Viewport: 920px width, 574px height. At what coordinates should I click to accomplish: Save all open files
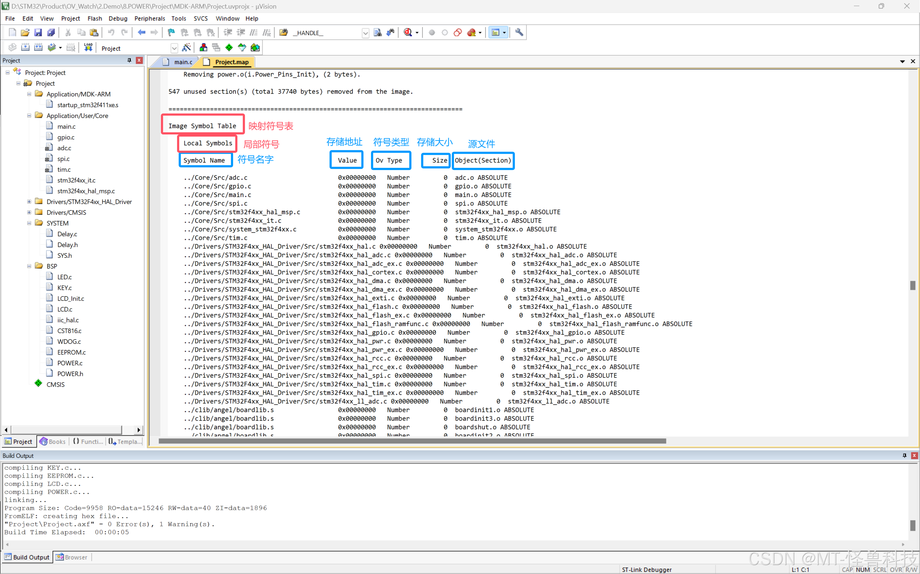51,33
